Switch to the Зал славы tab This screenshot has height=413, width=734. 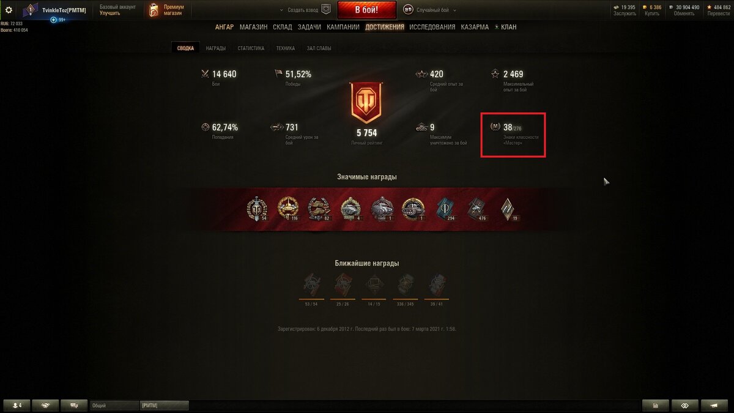pyautogui.click(x=319, y=48)
